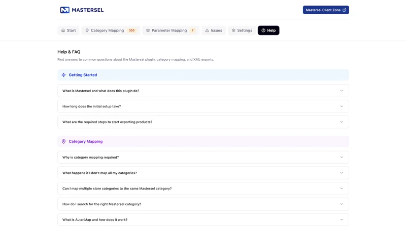Click the home icon in Start tab

(x=63, y=30)
